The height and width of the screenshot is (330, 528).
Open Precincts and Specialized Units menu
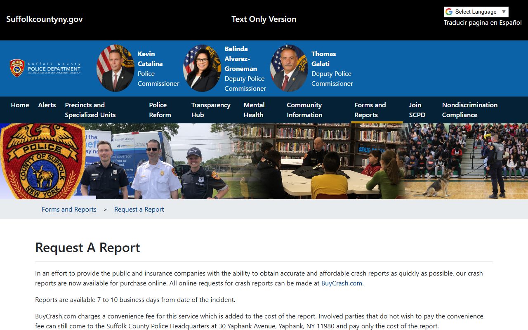click(90, 110)
